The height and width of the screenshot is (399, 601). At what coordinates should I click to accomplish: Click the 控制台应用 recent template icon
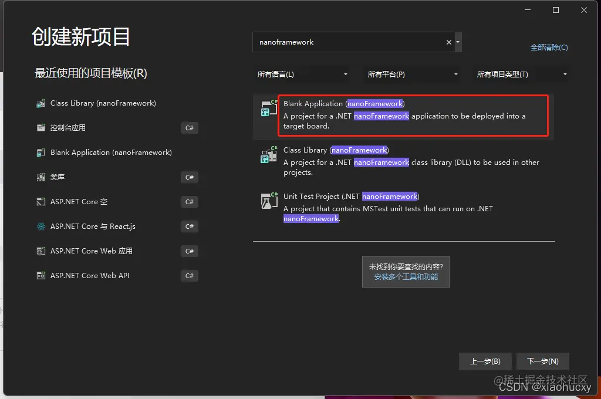coord(40,128)
